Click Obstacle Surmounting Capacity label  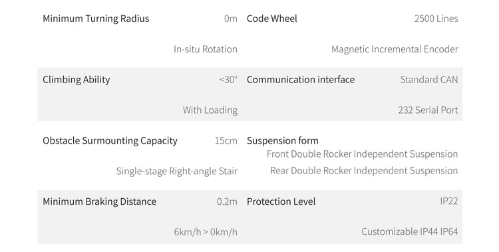[110, 141]
